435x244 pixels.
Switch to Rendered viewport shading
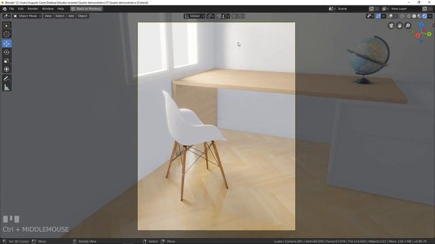[425, 16]
